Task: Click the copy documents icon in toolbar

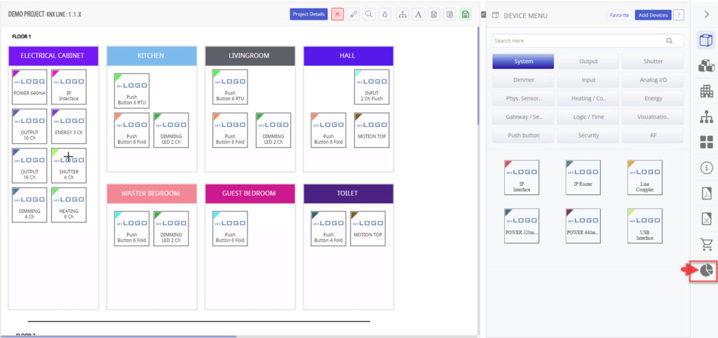Action: pos(449,14)
